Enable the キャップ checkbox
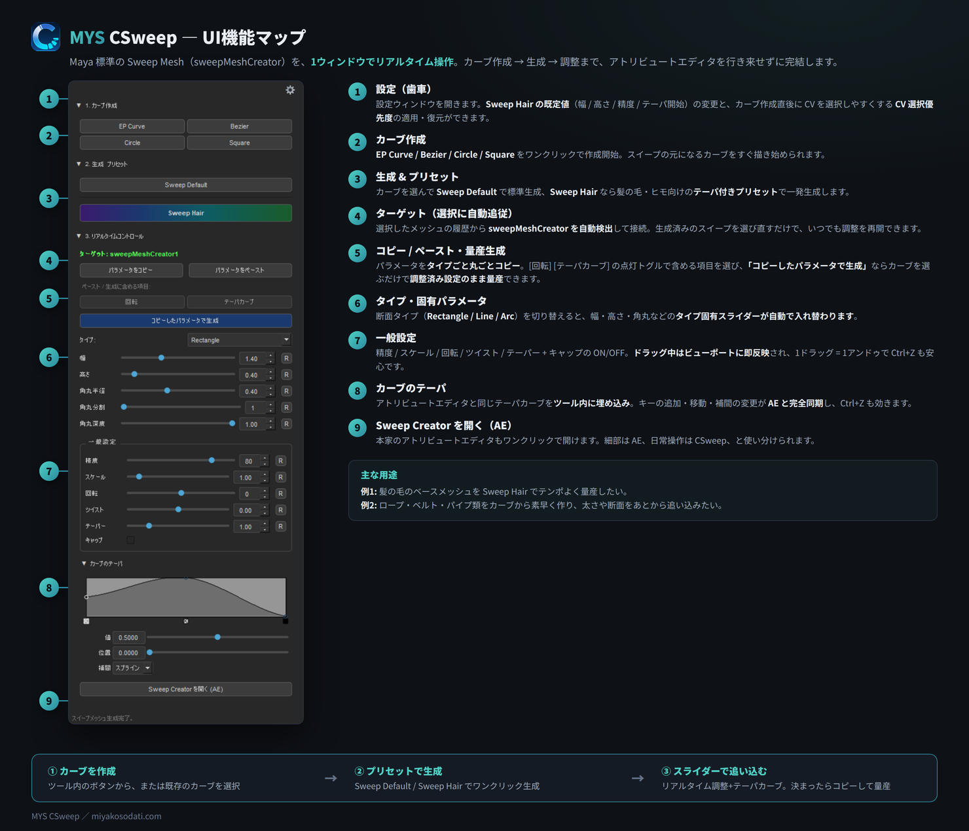969x831 pixels. (x=130, y=540)
